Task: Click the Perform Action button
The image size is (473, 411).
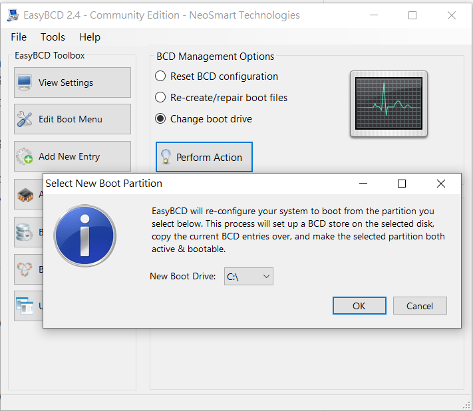Action: point(204,157)
